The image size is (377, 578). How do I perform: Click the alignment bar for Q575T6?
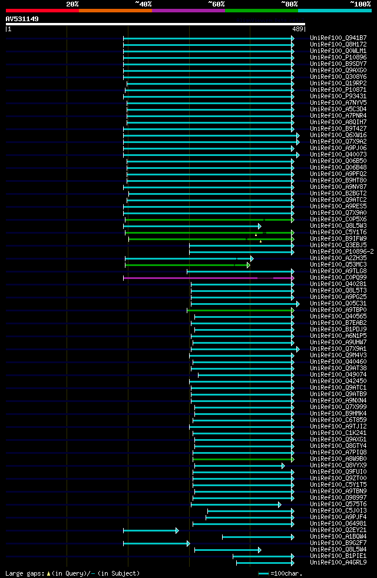236,504
